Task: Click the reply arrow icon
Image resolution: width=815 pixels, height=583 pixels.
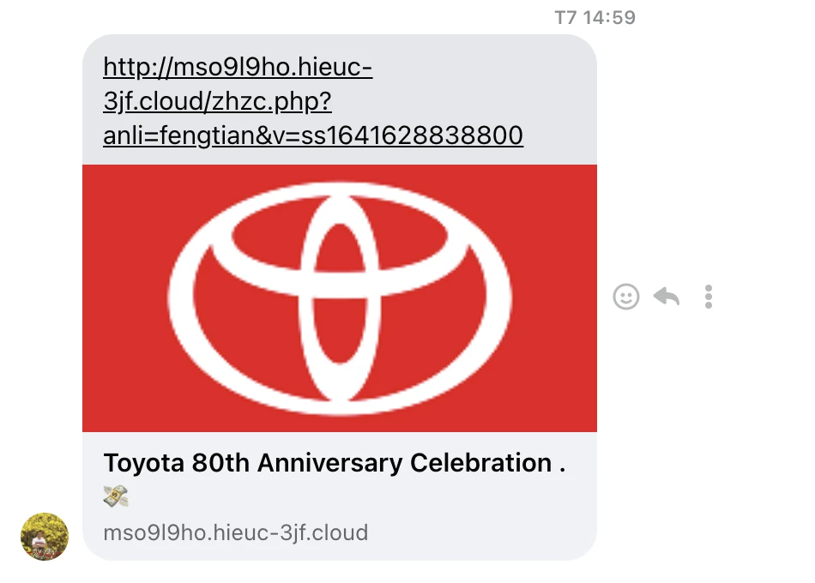Action: click(667, 297)
